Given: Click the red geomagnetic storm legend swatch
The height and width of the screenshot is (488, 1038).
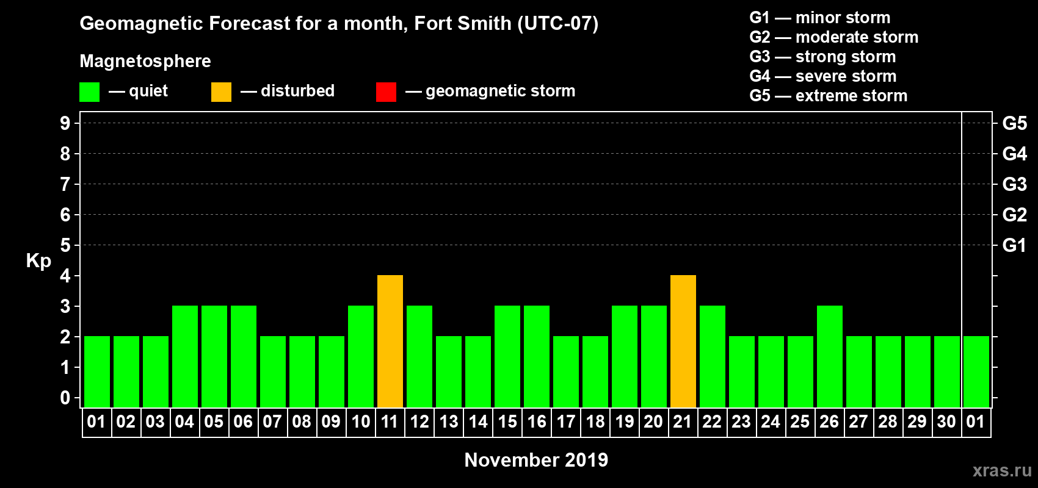Looking at the screenshot, I should pyautogui.click(x=386, y=92).
